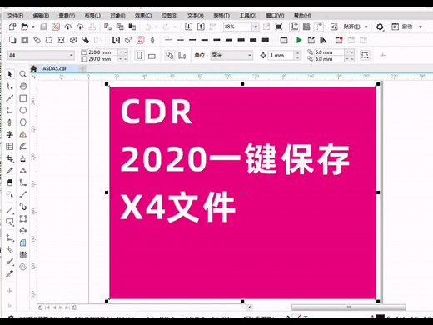Select the Pan hand tool

coord(23,87)
